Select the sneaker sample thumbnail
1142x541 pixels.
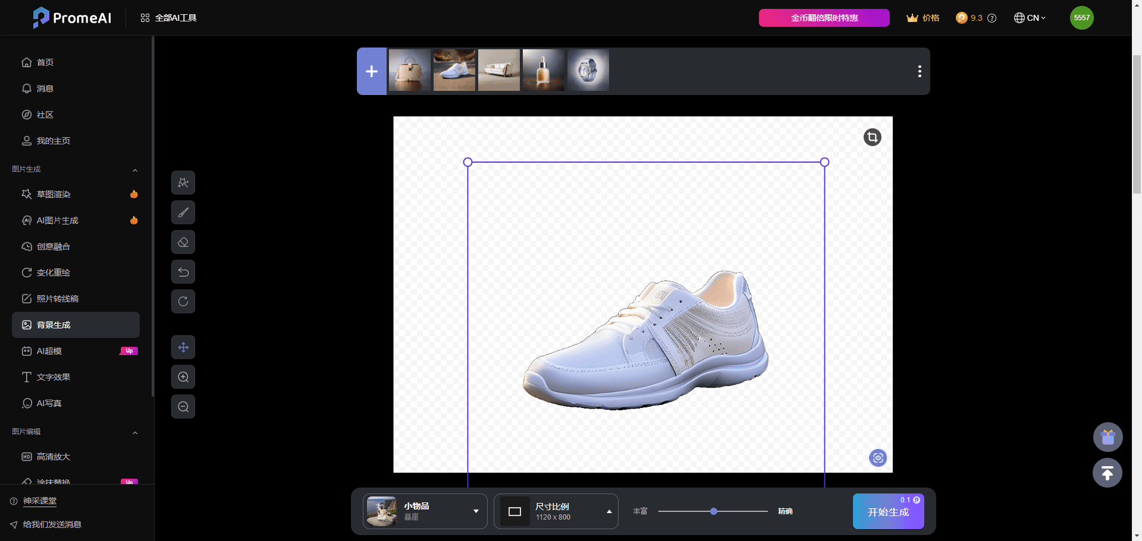coord(454,70)
